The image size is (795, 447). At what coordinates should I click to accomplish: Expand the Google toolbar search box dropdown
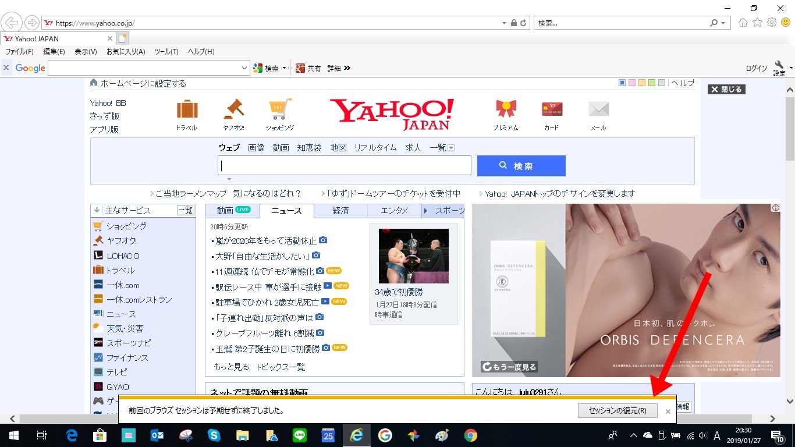[244, 68]
